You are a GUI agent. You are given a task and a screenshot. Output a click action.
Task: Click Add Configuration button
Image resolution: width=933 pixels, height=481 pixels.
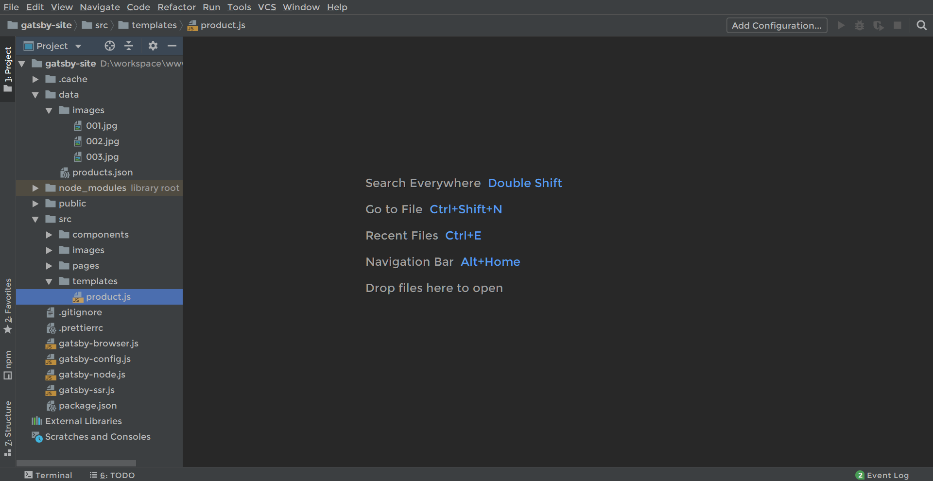point(777,25)
